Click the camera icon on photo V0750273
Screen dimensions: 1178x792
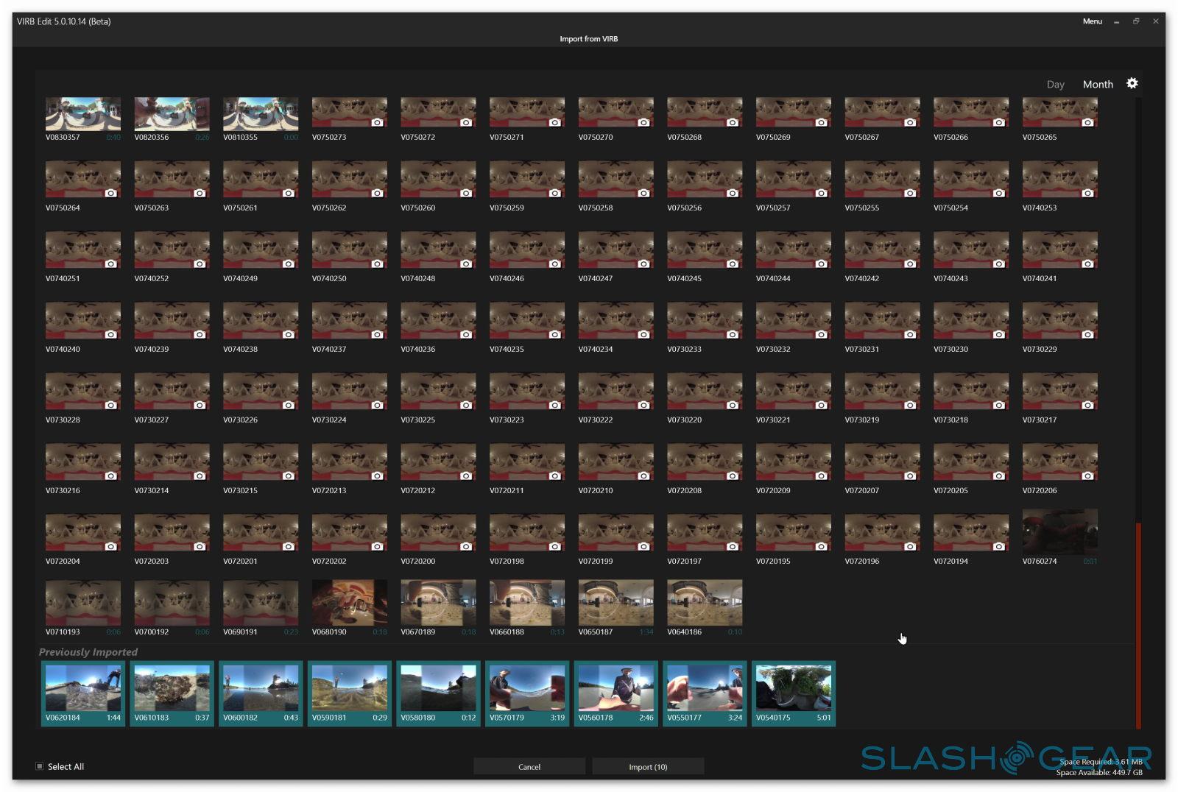[377, 122]
